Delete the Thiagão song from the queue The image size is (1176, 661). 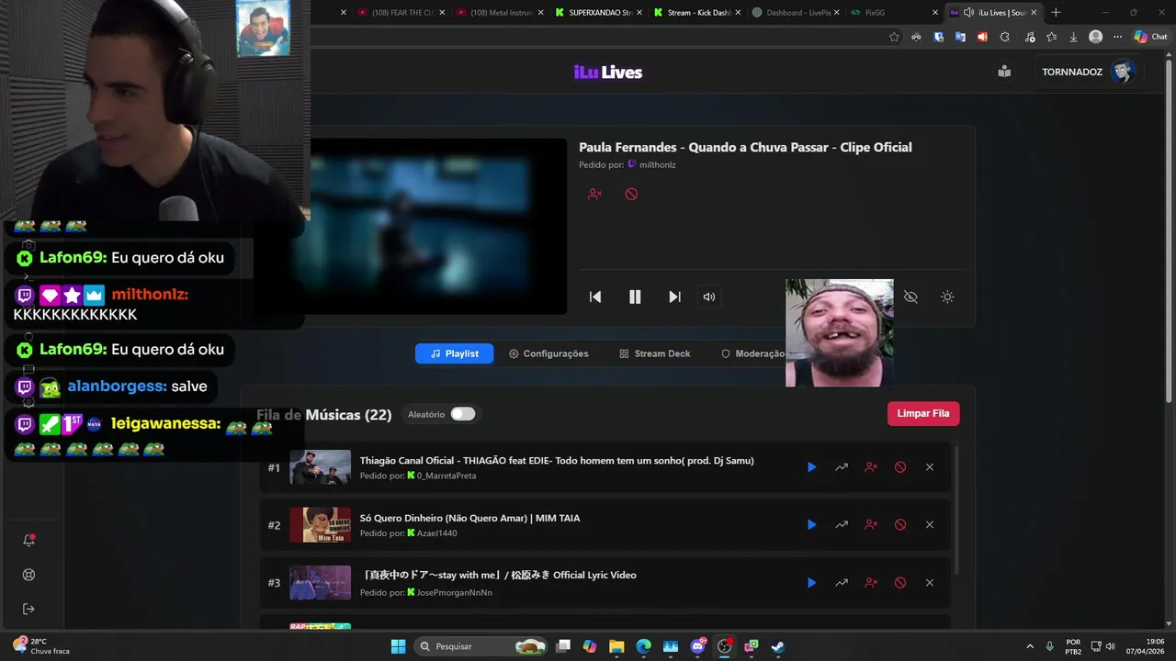pyautogui.click(x=930, y=467)
